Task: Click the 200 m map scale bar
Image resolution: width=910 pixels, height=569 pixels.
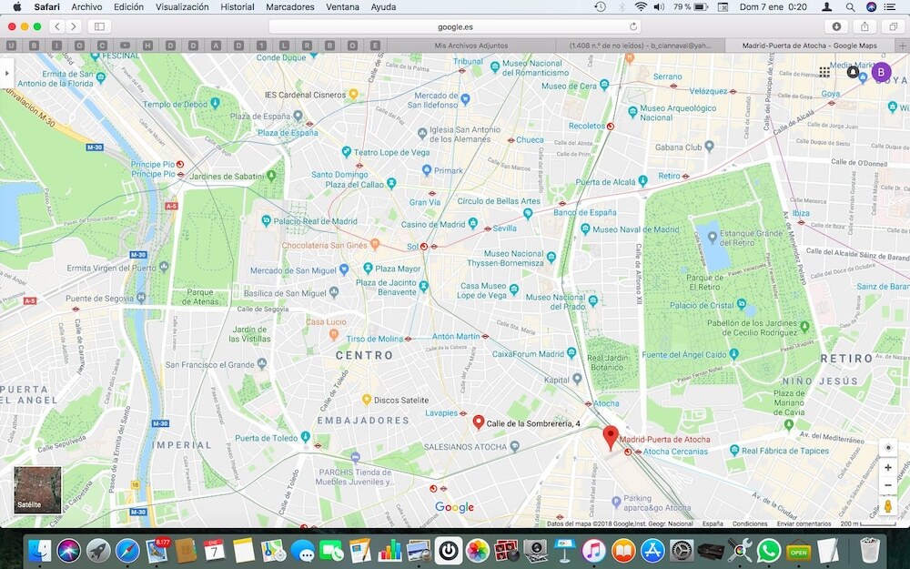Action: [866, 523]
